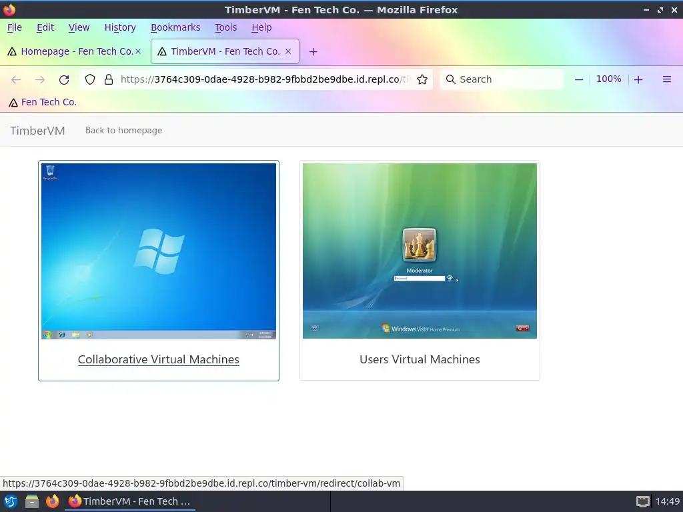
Task: Minimize the Firefox window
Action: point(646,9)
